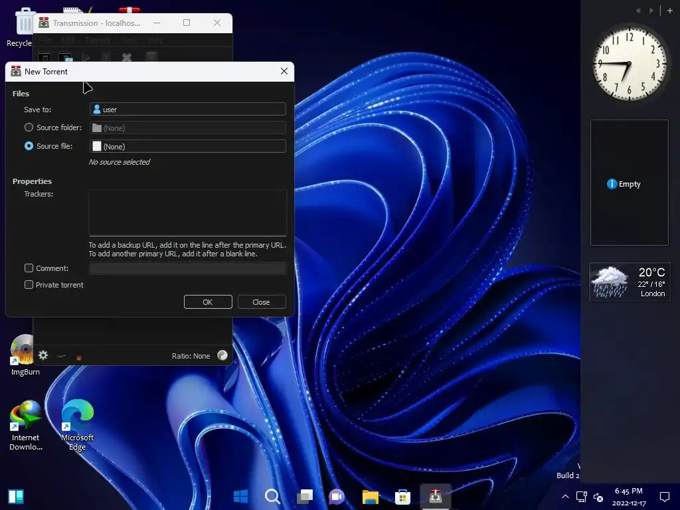The width and height of the screenshot is (680, 510).
Task: Open Task View on the taskbar
Action: (305, 496)
